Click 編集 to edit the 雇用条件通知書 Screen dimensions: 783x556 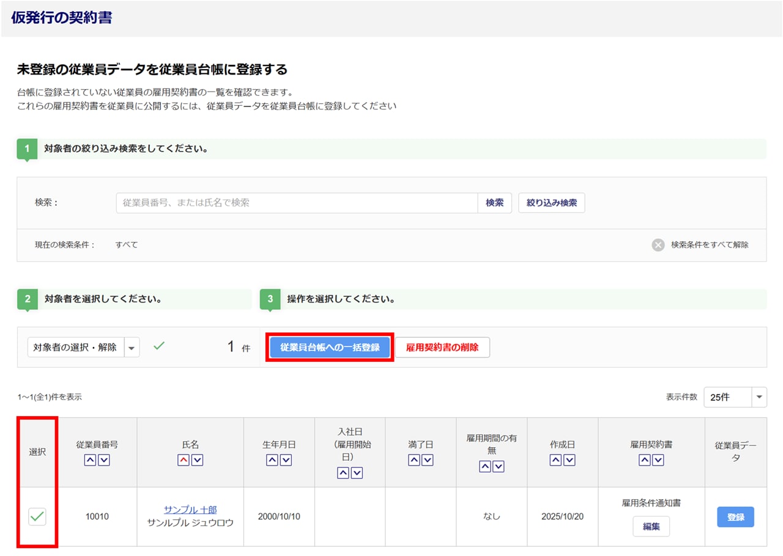click(x=651, y=526)
